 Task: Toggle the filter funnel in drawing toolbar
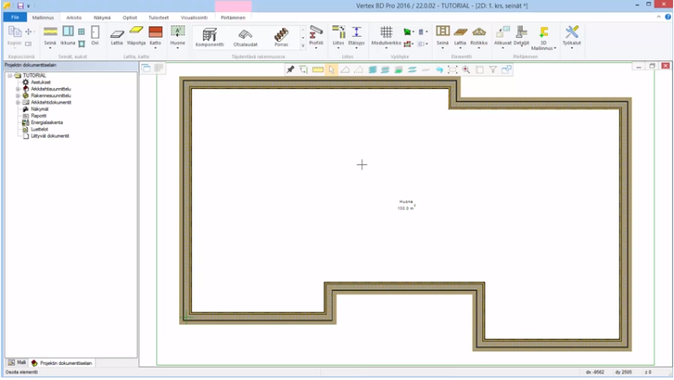pyautogui.click(x=493, y=70)
